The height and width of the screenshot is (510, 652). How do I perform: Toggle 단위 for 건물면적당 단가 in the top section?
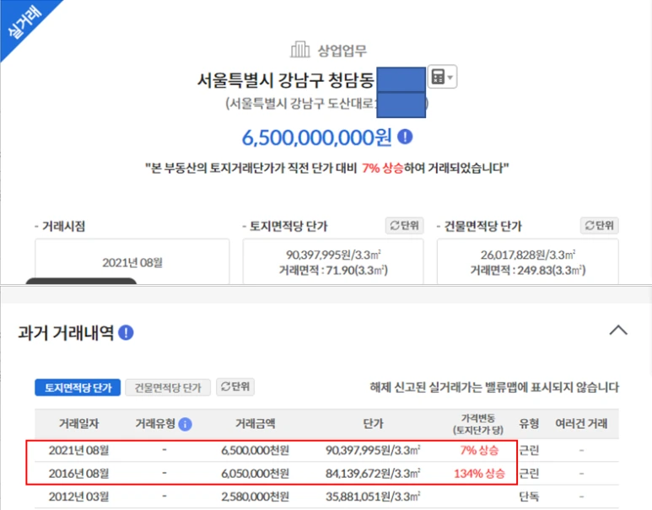[599, 225]
